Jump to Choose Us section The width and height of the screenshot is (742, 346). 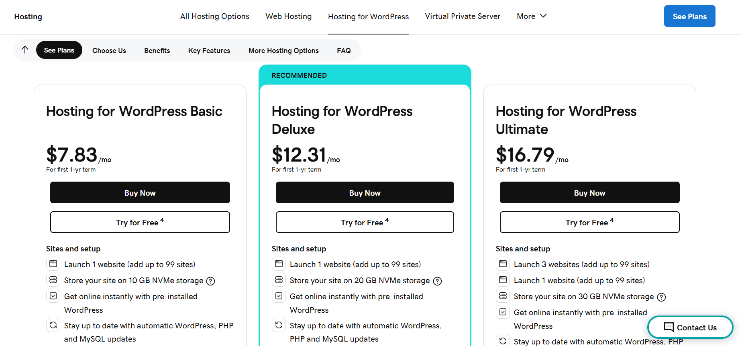(109, 51)
